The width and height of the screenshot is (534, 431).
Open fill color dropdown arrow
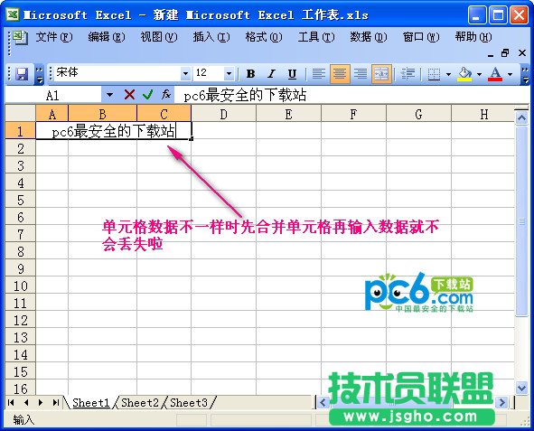[x=479, y=74]
